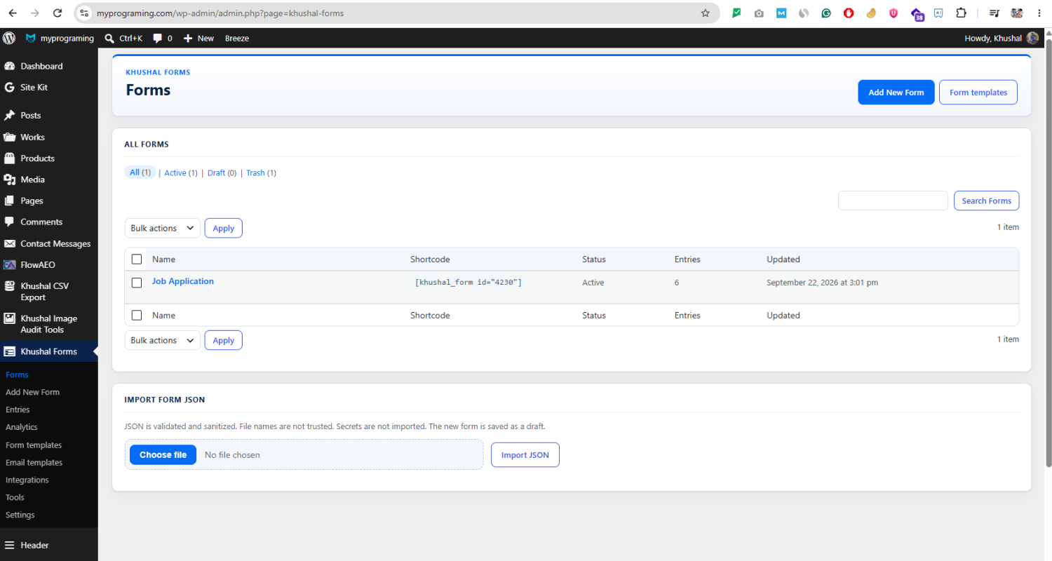Open the WordPress logo menu
Screen dimensions: 1052x561
pyautogui.click(x=9, y=38)
